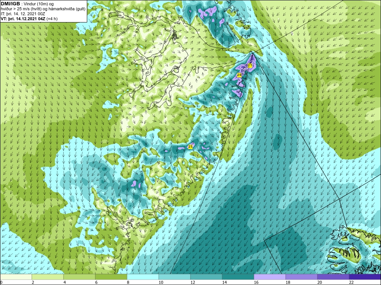This screenshot has height=285, width=381.
Task: Click the dark teal 14–16 m/s legend swatch
Action: (238, 277)
